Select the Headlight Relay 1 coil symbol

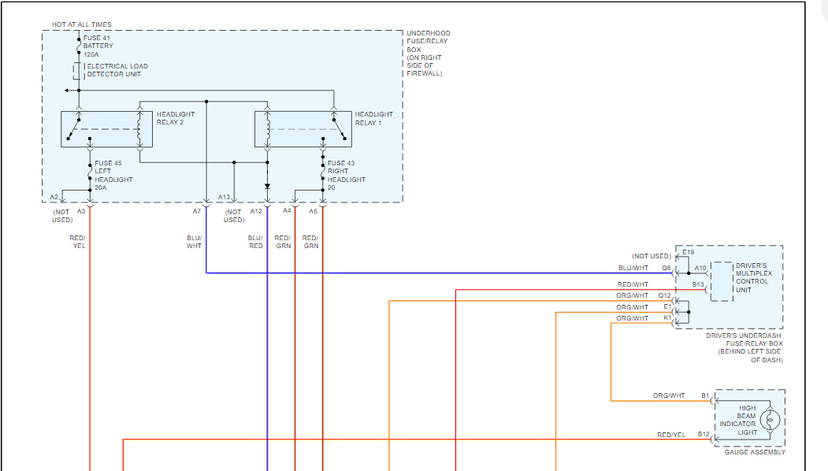point(267,128)
